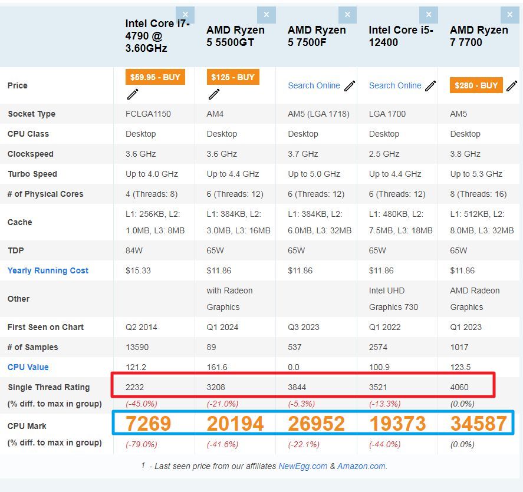The width and height of the screenshot is (523, 492).
Task: Remove Intel Core i5-12400 column
Action: click(429, 15)
